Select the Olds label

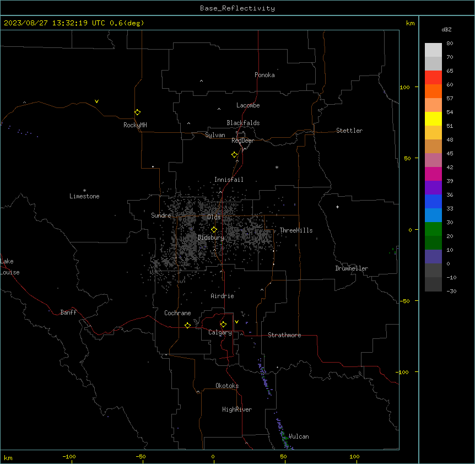(x=214, y=217)
